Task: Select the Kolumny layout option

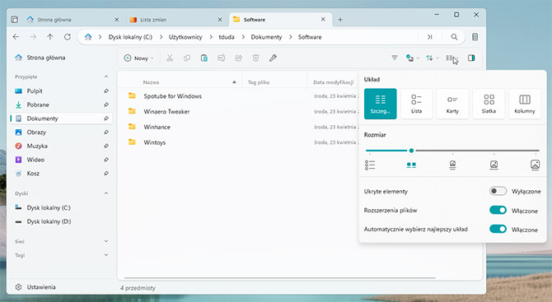Action: pyautogui.click(x=525, y=104)
